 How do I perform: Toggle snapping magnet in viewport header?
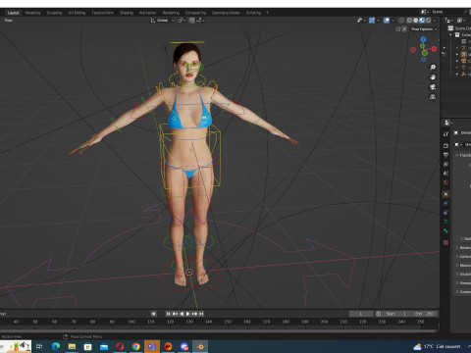coord(191,21)
